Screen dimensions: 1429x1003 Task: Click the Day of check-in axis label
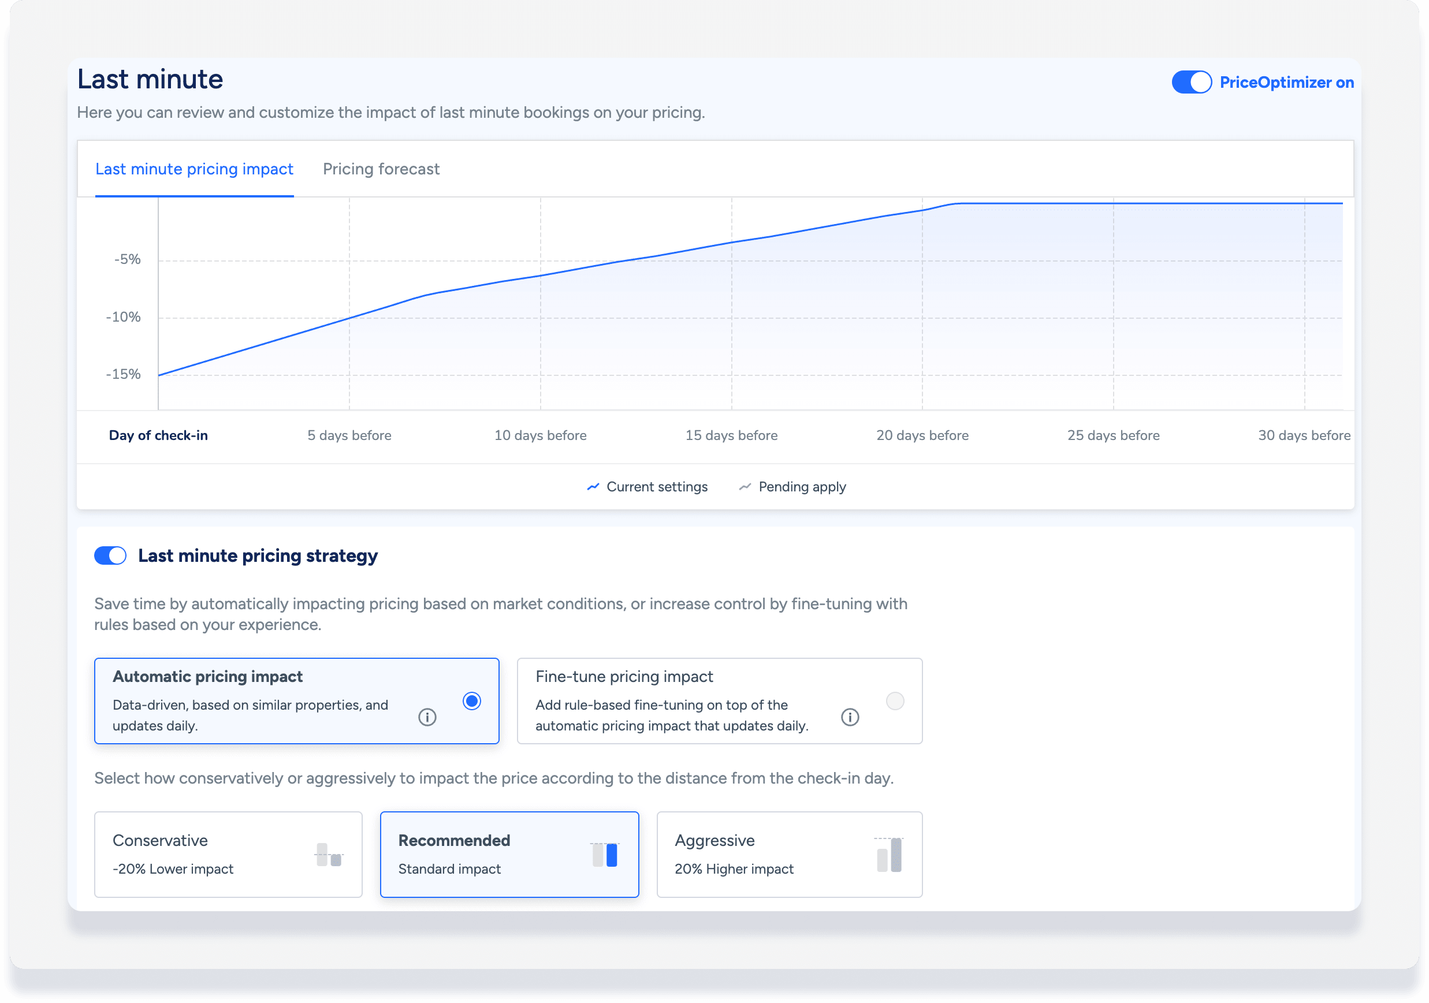click(158, 435)
